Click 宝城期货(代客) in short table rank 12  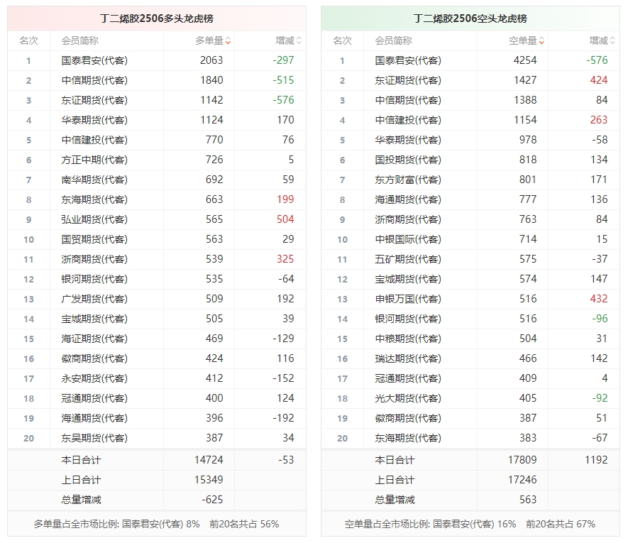pos(408,279)
